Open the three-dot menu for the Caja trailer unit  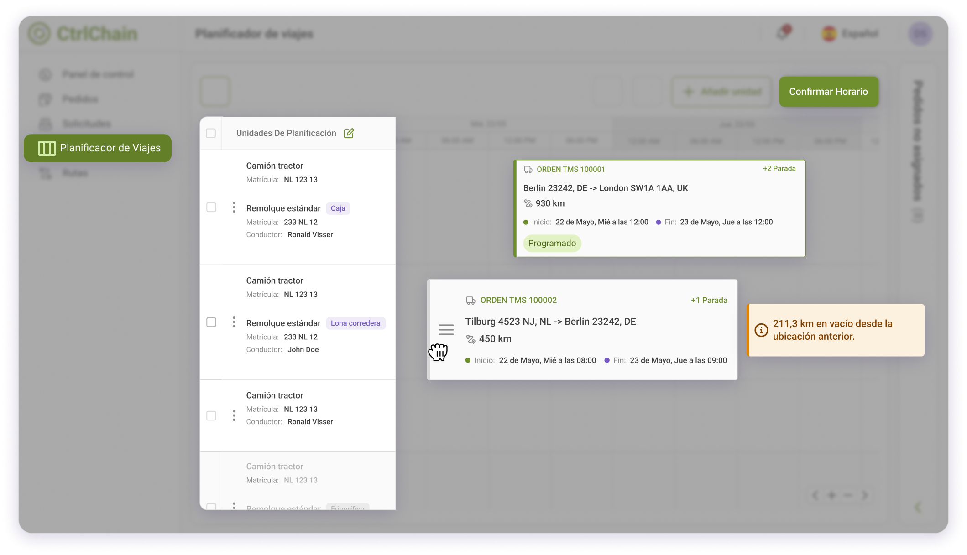234,207
